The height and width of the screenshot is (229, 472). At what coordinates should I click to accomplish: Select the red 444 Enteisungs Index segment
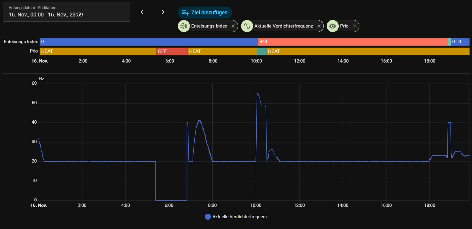(x=353, y=42)
